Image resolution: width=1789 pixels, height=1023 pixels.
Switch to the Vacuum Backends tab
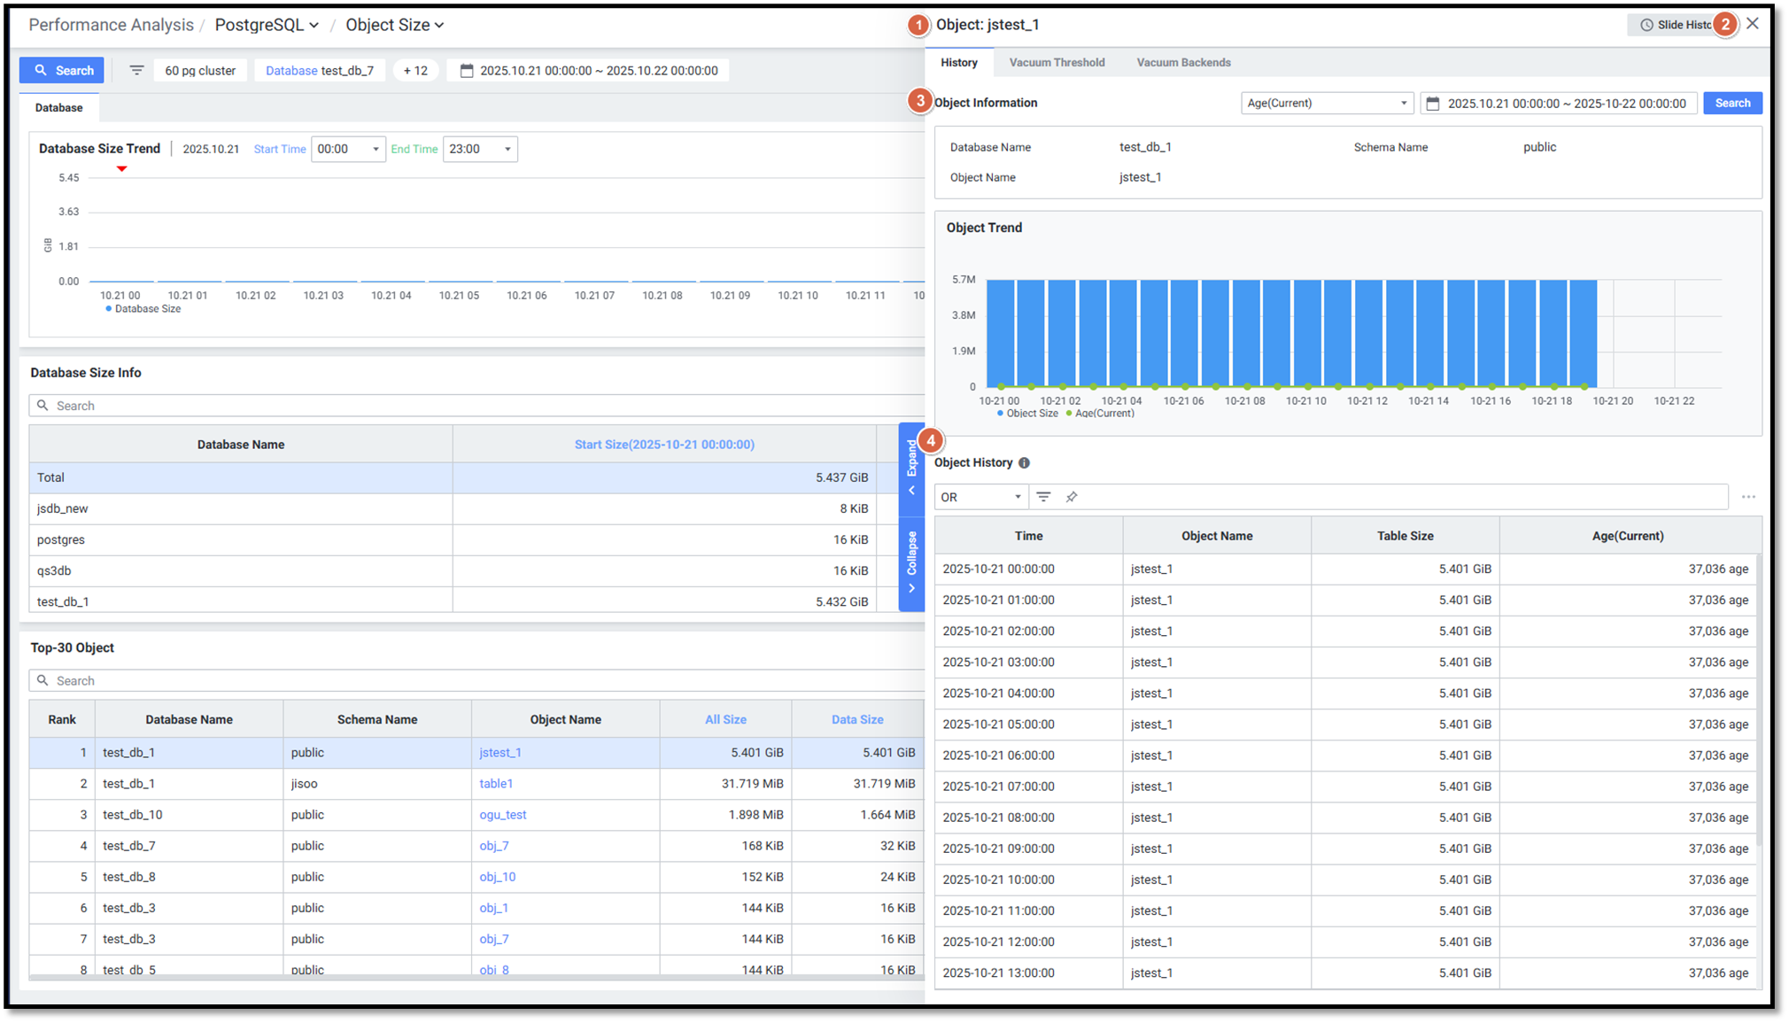1183,63
